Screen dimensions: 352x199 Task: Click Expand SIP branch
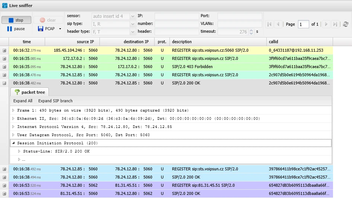click(x=55, y=101)
